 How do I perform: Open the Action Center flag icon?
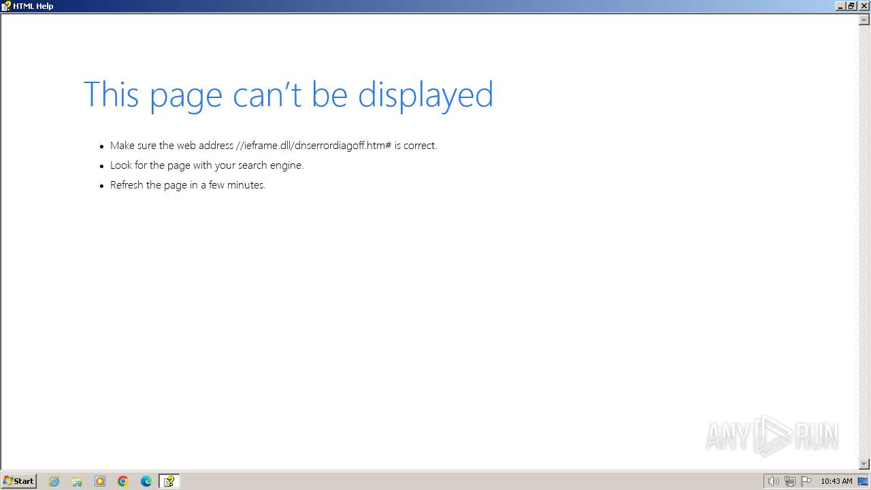[806, 481]
